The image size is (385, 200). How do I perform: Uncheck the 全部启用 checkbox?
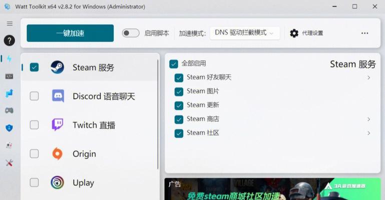click(x=174, y=64)
